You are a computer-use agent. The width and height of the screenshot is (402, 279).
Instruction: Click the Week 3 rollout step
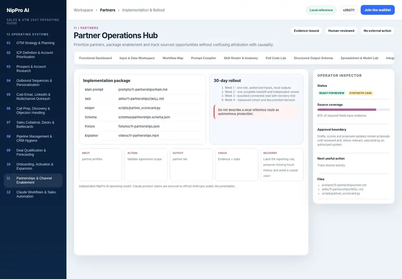coord(260,96)
